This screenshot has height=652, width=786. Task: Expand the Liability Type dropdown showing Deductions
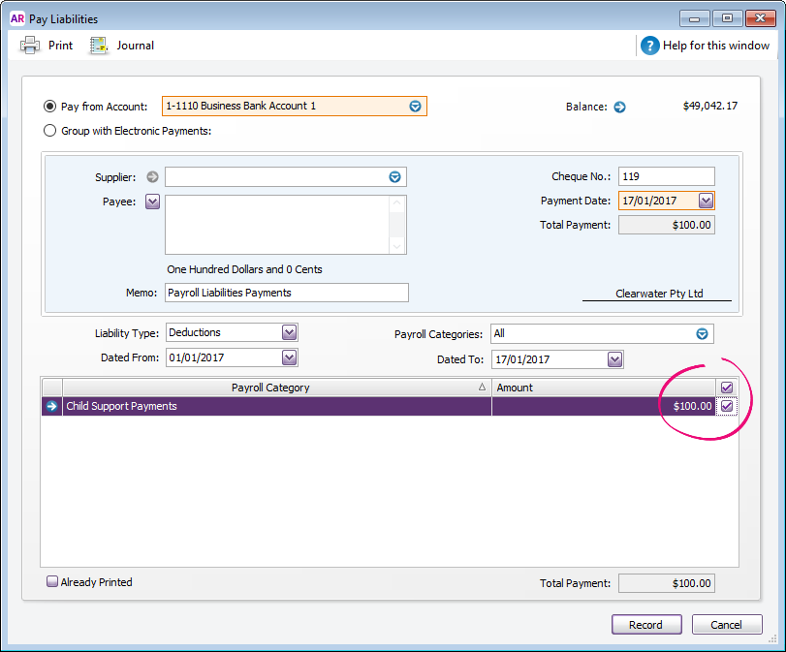[x=288, y=331]
